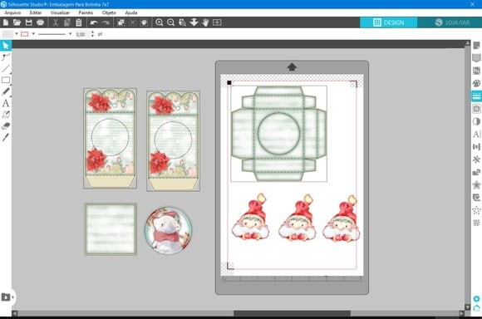The width and height of the screenshot is (482, 319).
Task: Click the vertical scrollbar down arrow
Action: [x=467, y=307]
